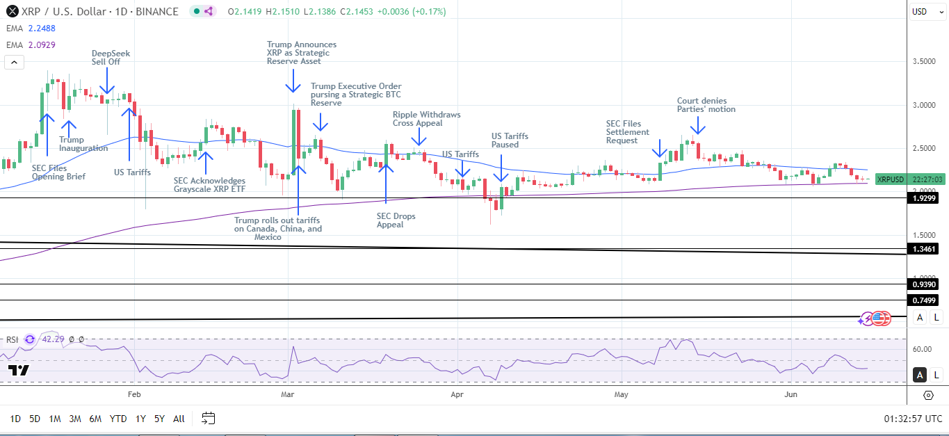This screenshot has height=436, width=949.
Task: Click the +0.0036 (+0.17%) change value
Action: click(412, 11)
